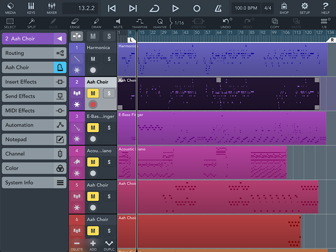The width and height of the screenshot is (336, 252).
Task: Open the Insert Effects section
Action: tap(34, 82)
